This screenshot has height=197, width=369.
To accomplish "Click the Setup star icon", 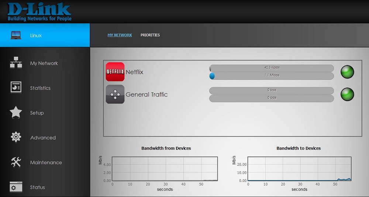I will [x=16, y=112].
